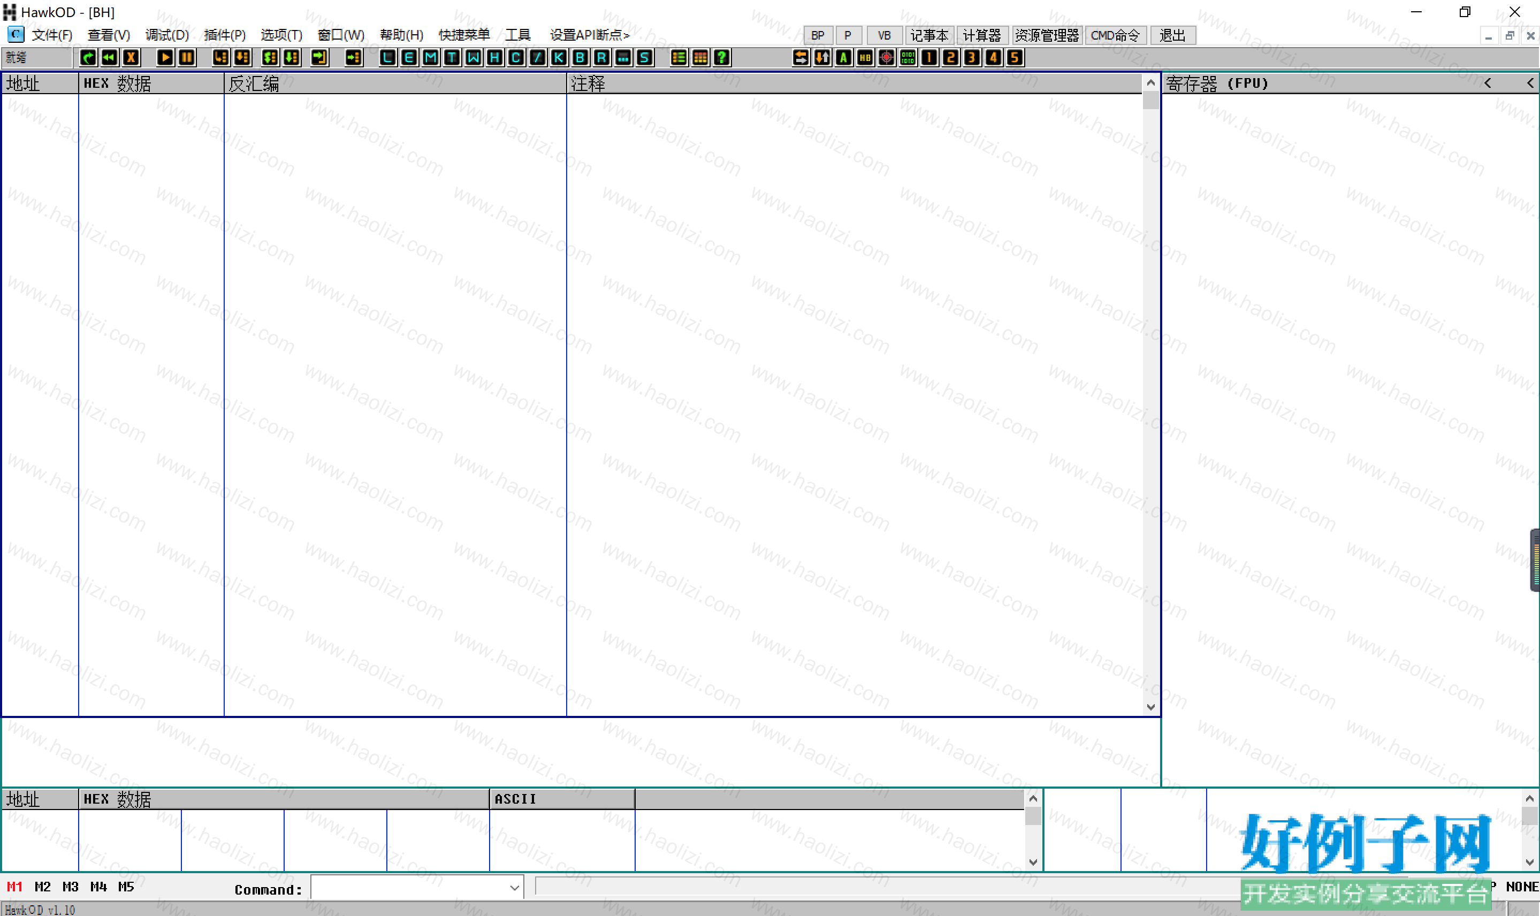The height and width of the screenshot is (916, 1540).
Task: Open 计算器 calculator button
Action: point(982,36)
